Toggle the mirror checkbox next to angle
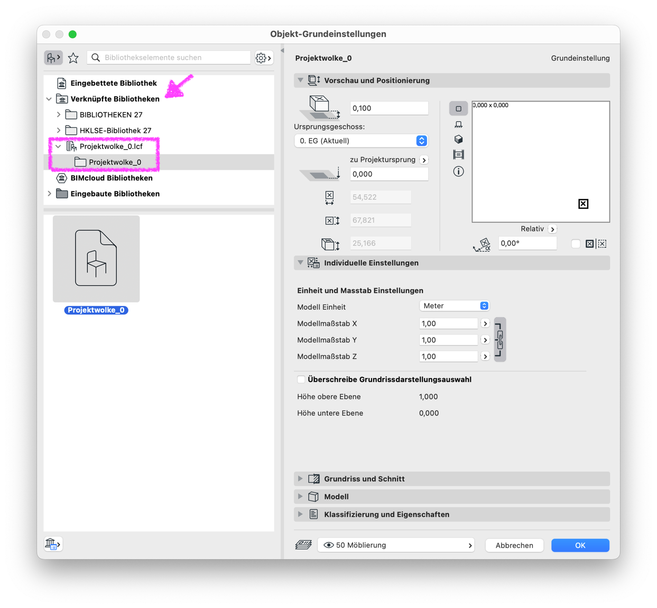The image size is (657, 608). pyautogui.click(x=576, y=244)
